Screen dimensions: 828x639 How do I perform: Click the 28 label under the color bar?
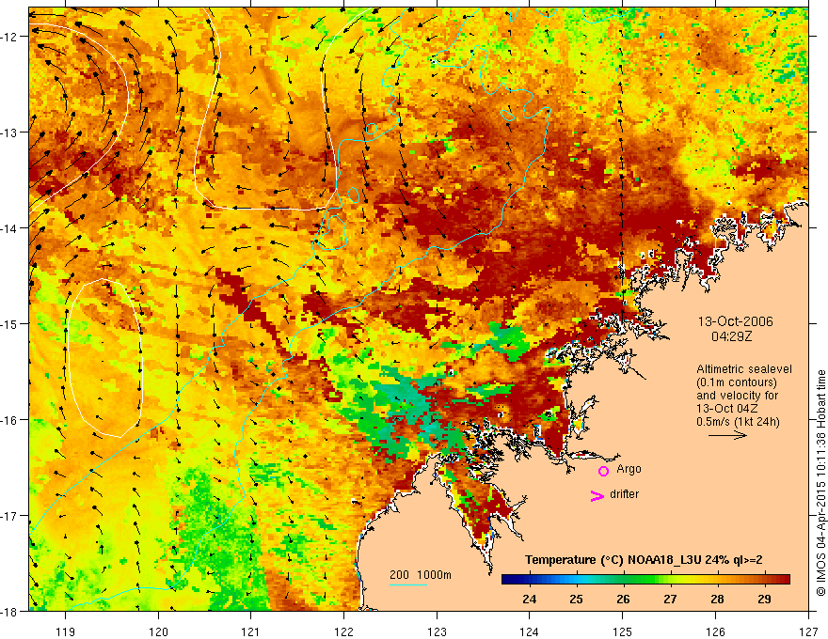pos(717,599)
